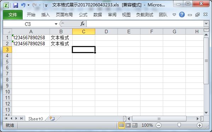Click the Insert Worksheet icon
This screenshot has height=132, width=212.
click(52, 119)
